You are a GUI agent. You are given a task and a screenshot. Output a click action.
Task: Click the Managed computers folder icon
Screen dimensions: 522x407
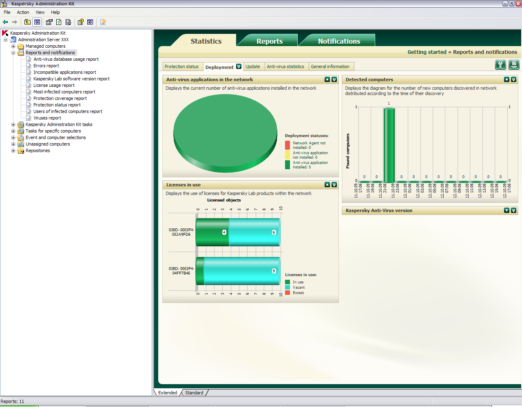point(21,46)
